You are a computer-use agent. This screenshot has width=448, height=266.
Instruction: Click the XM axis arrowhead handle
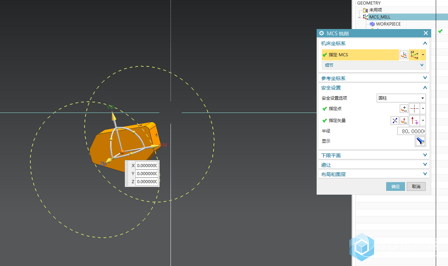[156, 146]
